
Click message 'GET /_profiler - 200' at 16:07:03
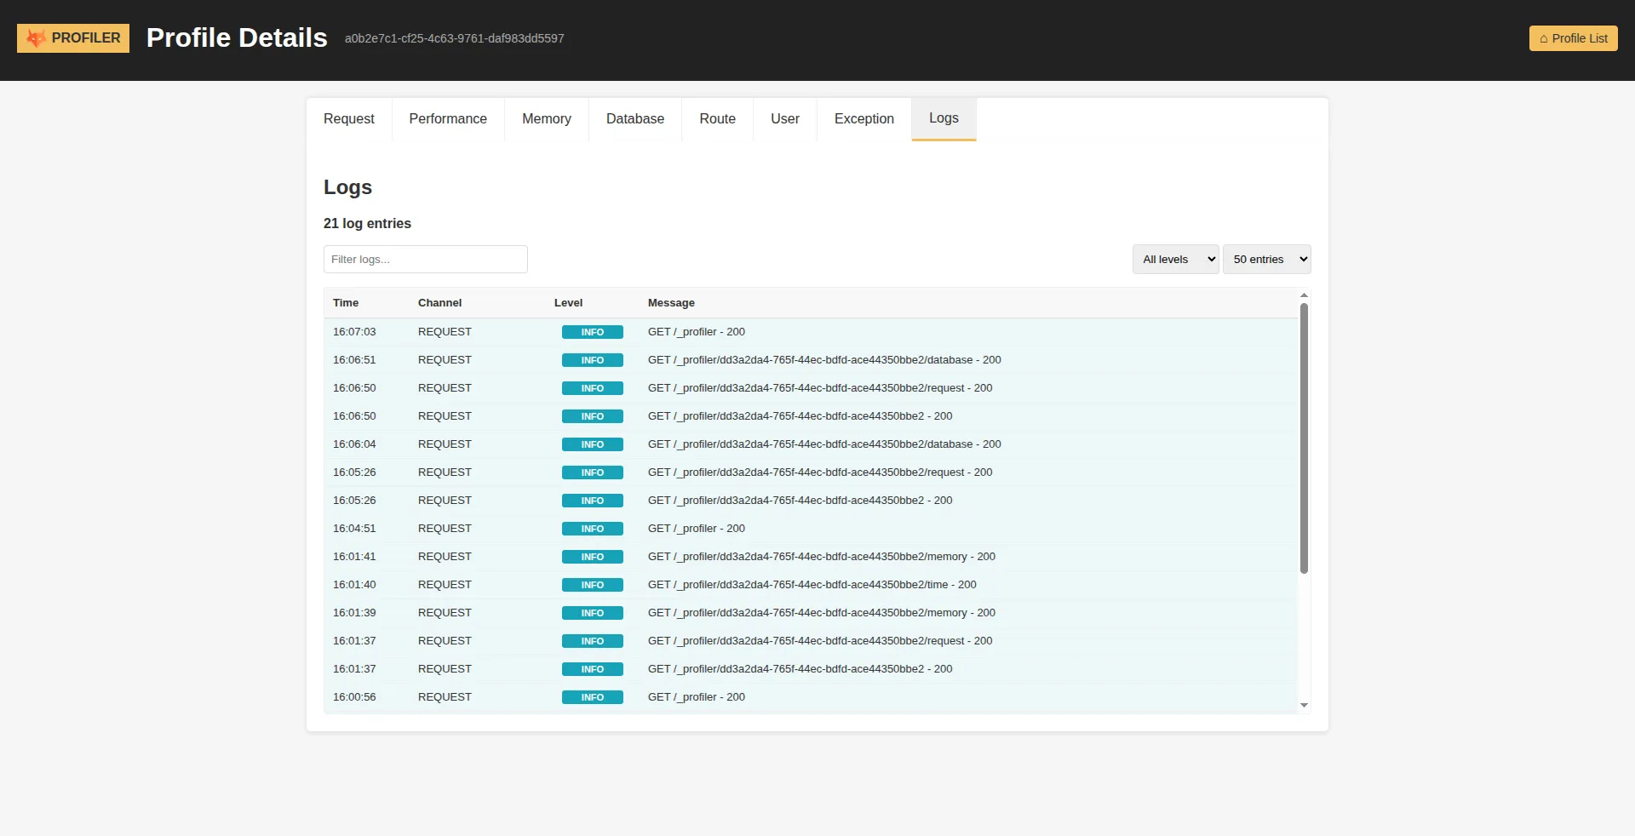(x=697, y=332)
